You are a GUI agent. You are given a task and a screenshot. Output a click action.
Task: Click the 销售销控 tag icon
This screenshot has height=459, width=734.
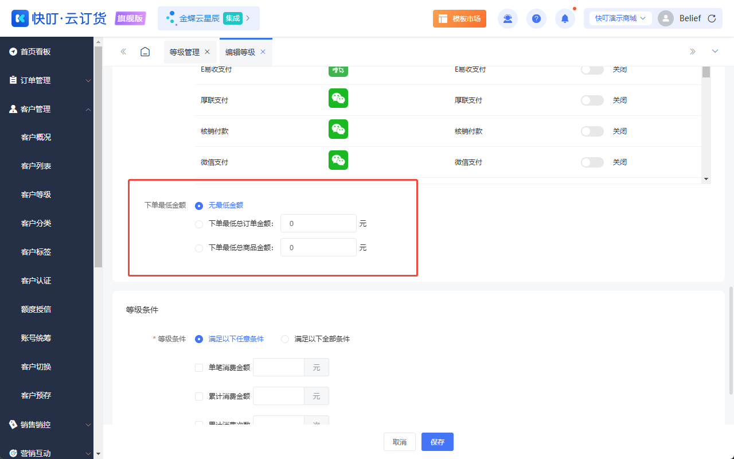point(13,425)
